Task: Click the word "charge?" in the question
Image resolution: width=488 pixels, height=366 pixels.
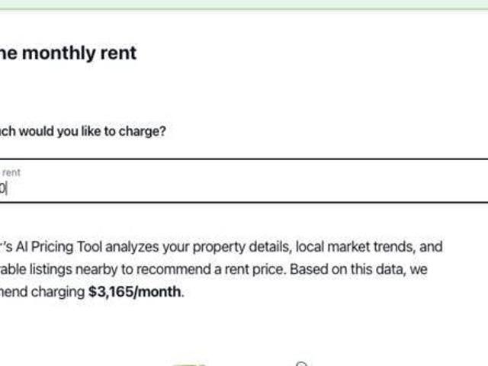Action: tap(143, 131)
